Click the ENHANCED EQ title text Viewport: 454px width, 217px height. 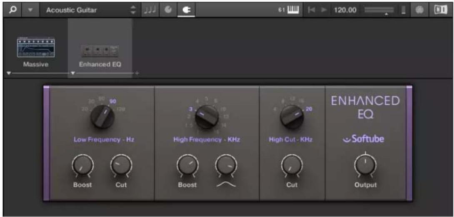click(365, 107)
